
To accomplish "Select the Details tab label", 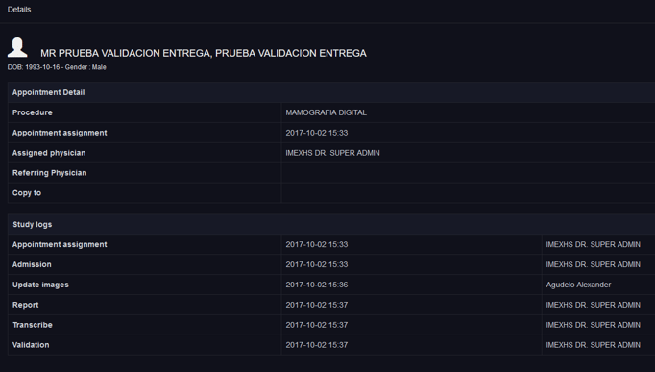I will coord(19,10).
